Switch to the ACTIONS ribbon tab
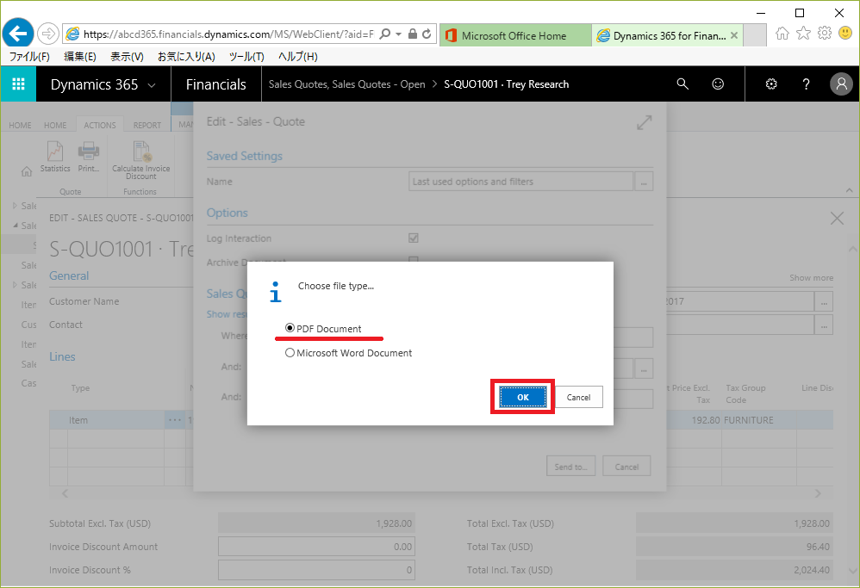The width and height of the screenshot is (860, 588). (100, 125)
